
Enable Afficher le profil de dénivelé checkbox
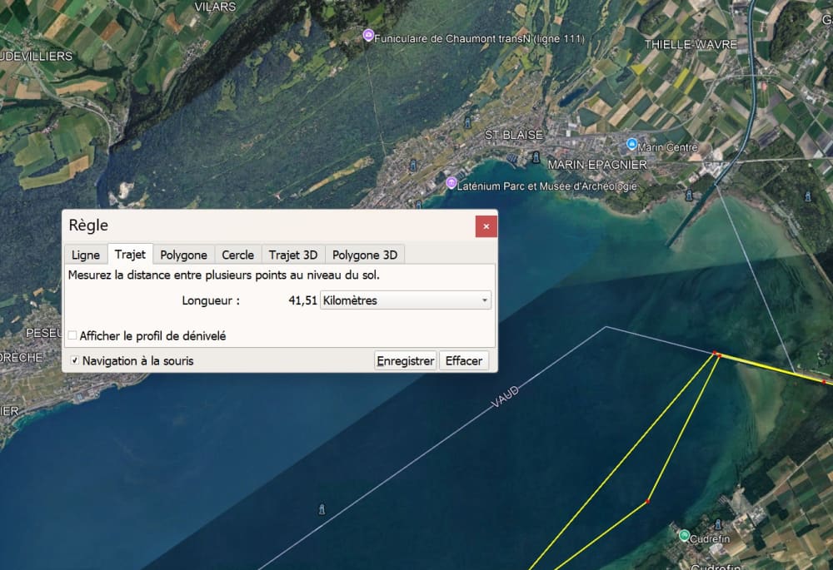click(72, 335)
